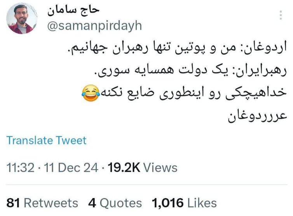Click the 11:32 timestamp

click(20, 167)
